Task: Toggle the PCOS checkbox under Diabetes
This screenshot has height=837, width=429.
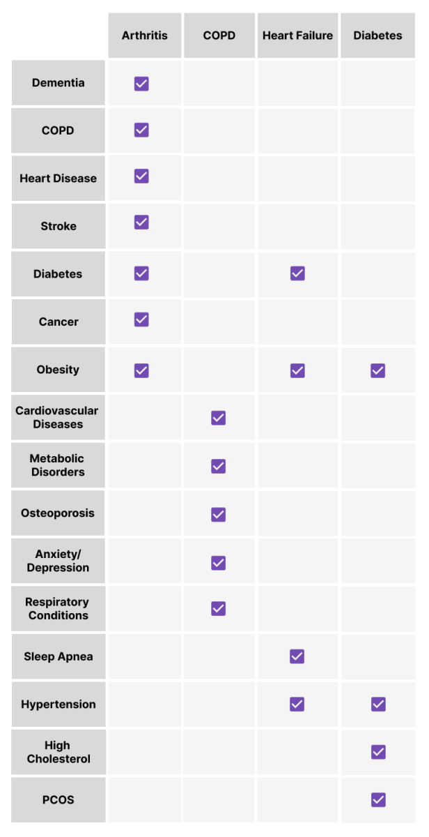Action: pos(378,799)
